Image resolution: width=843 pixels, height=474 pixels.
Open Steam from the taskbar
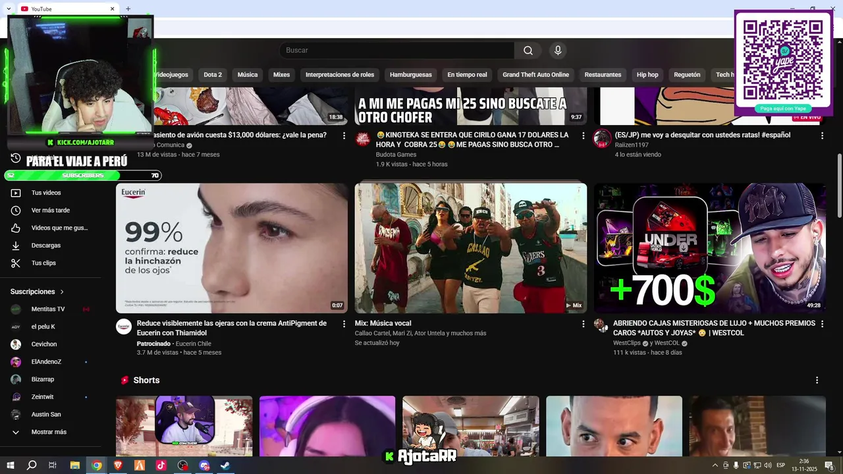pos(225,465)
